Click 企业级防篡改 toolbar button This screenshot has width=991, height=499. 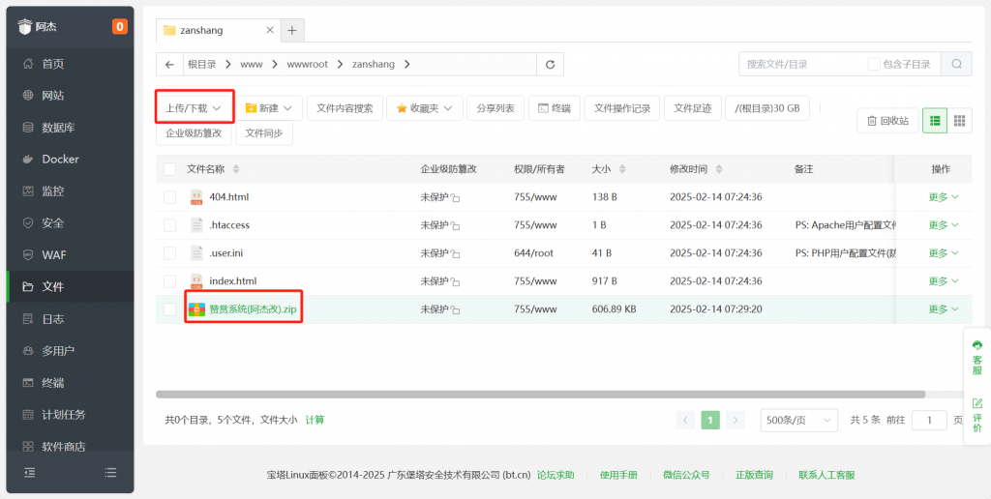[x=194, y=133]
